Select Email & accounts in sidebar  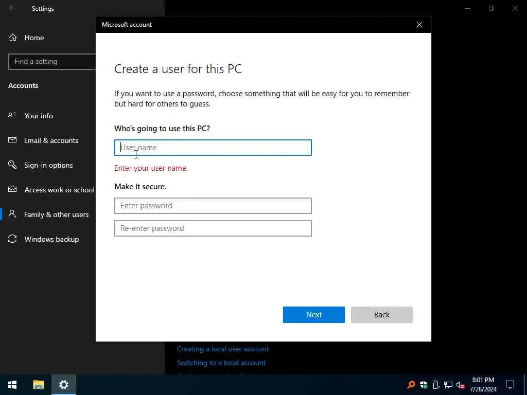coord(51,140)
